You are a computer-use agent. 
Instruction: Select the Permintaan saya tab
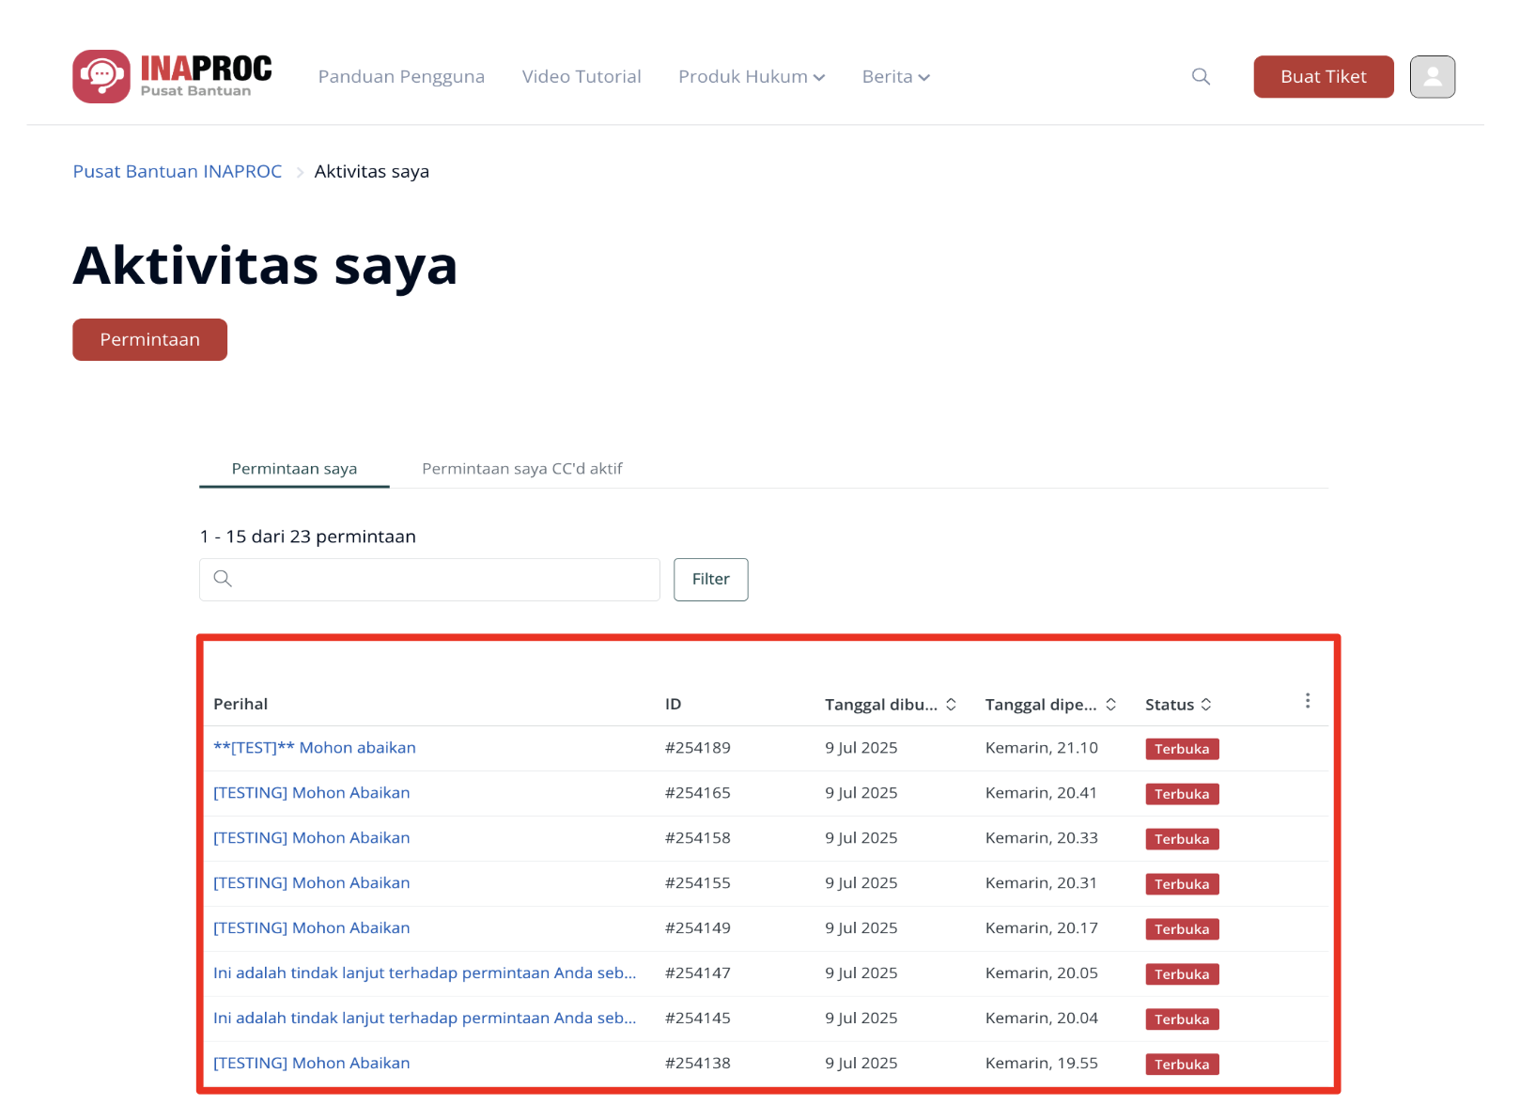tap(293, 468)
